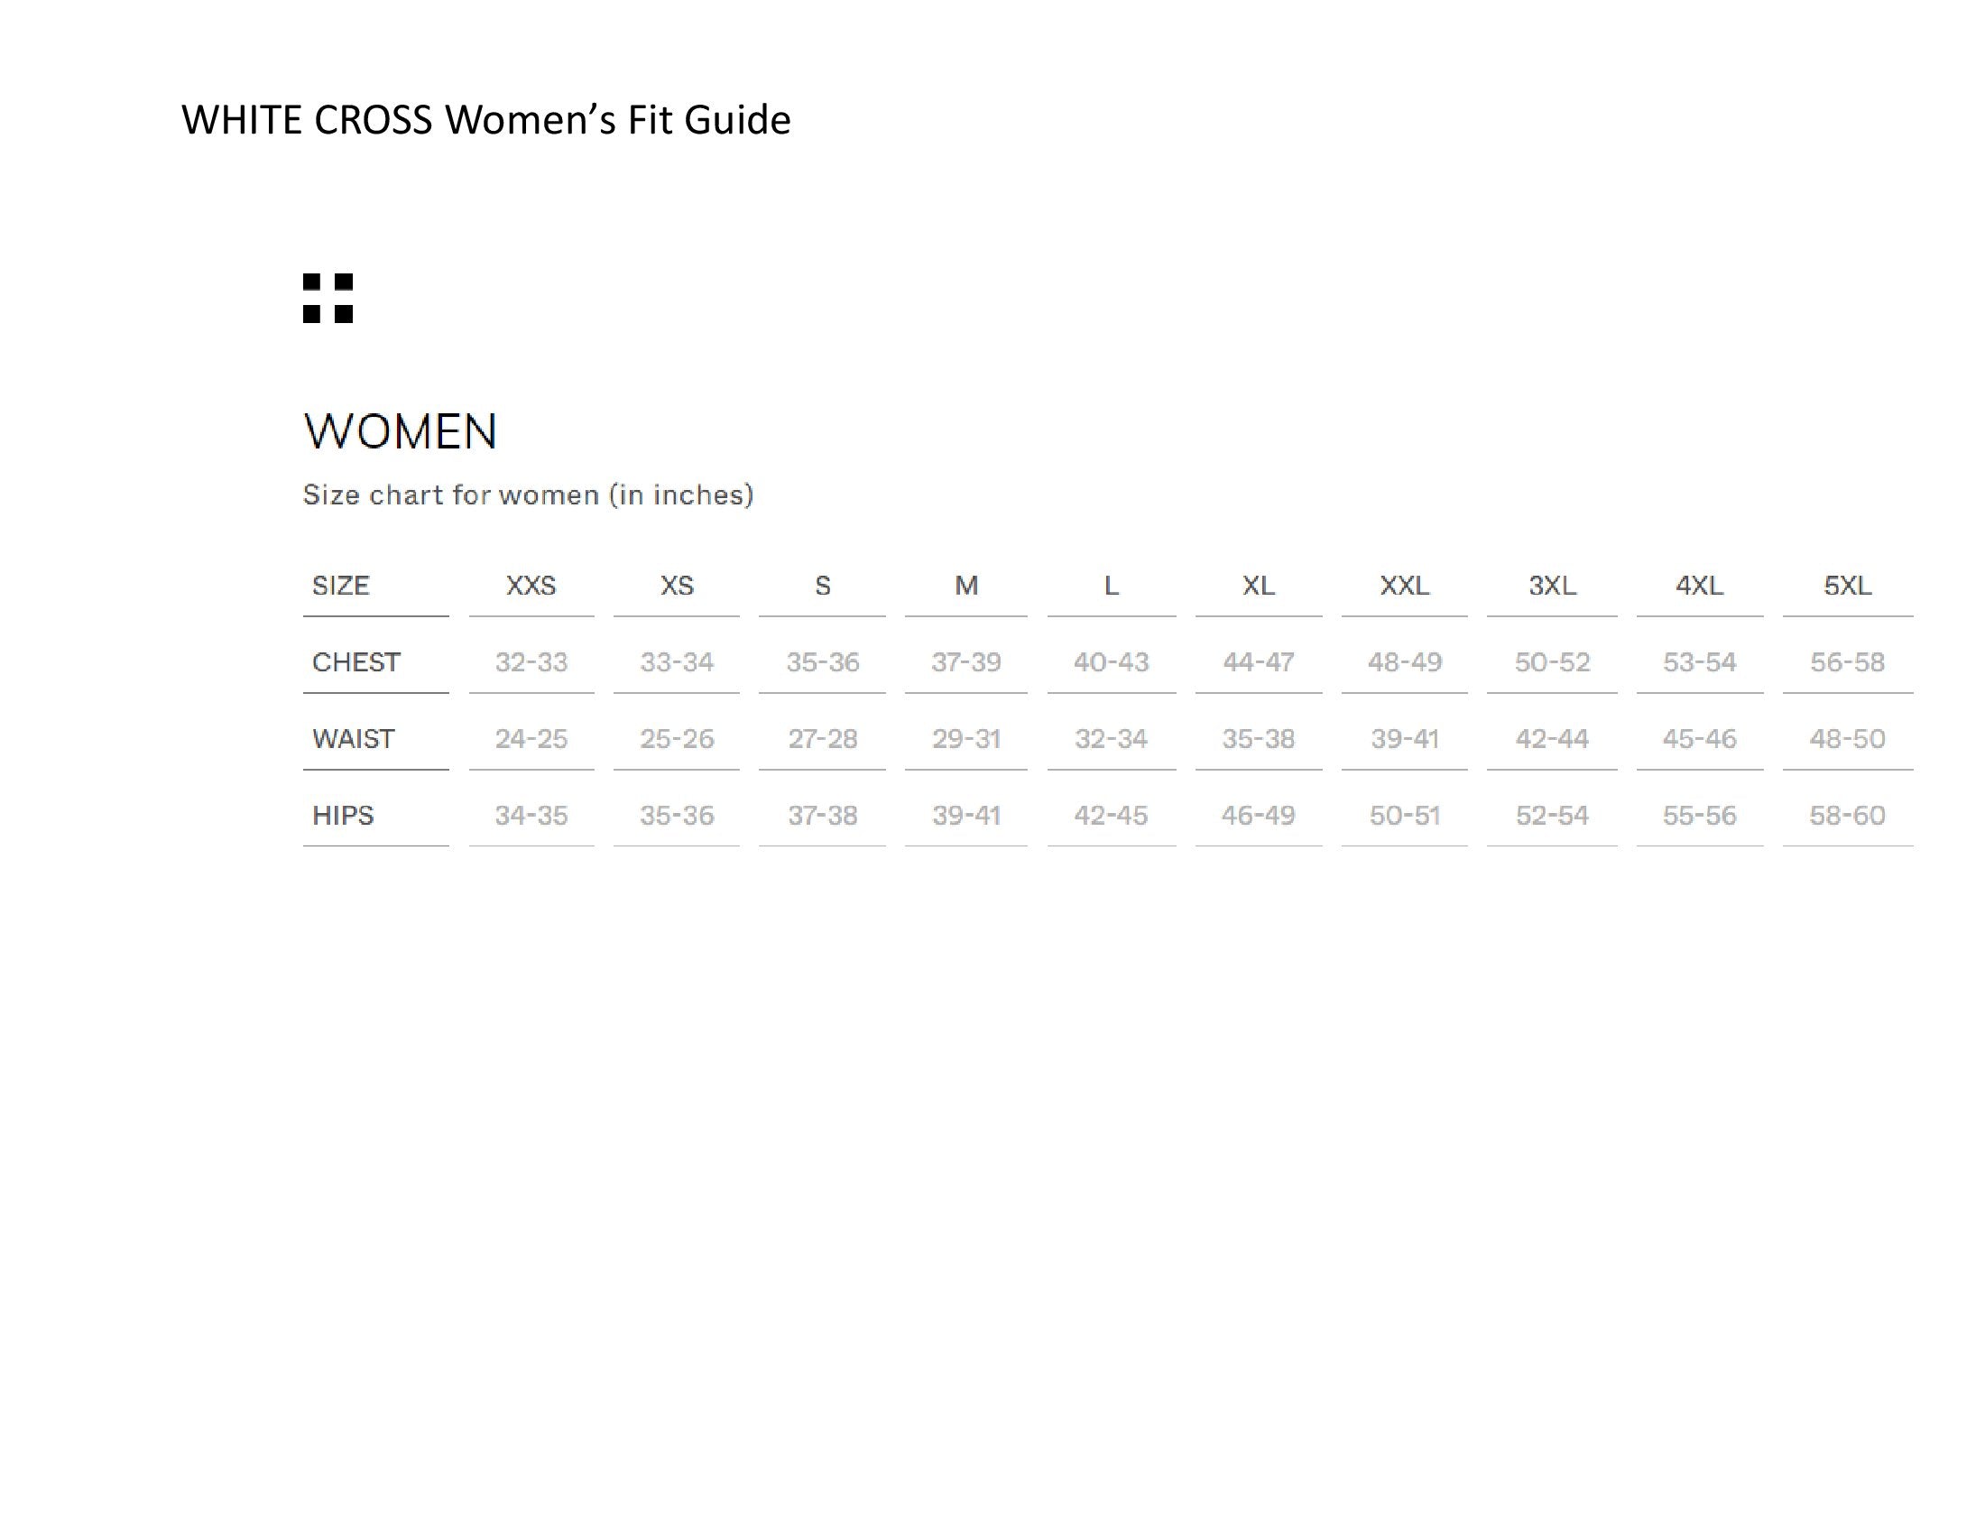Select the SIZE row header
This screenshot has width=1985, height=1534.
(x=341, y=587)
